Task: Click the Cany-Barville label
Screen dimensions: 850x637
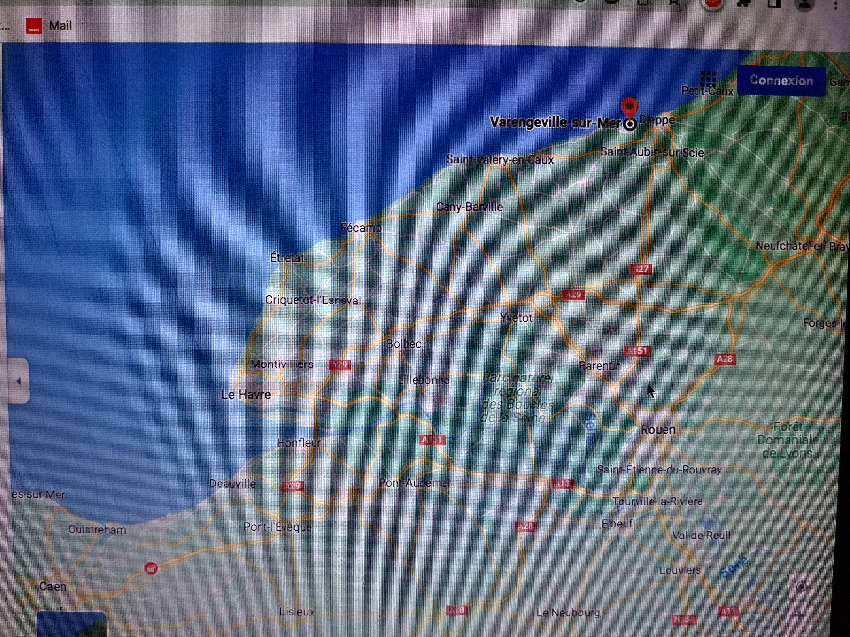Action: coord(469,207)
